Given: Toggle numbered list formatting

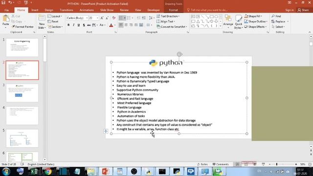Looking at the screenshot, I should click(129, 18).
